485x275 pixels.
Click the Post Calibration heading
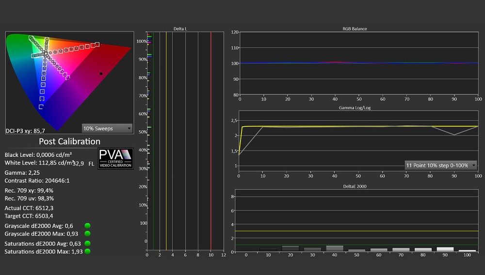click(69, 141)
